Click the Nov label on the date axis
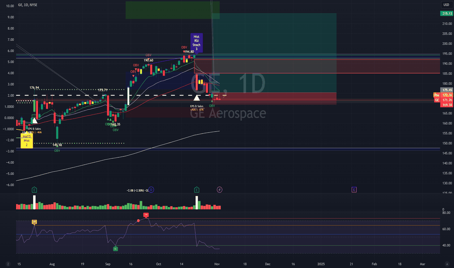Screen dimensions: 454x268 click(x=217, y=264)
